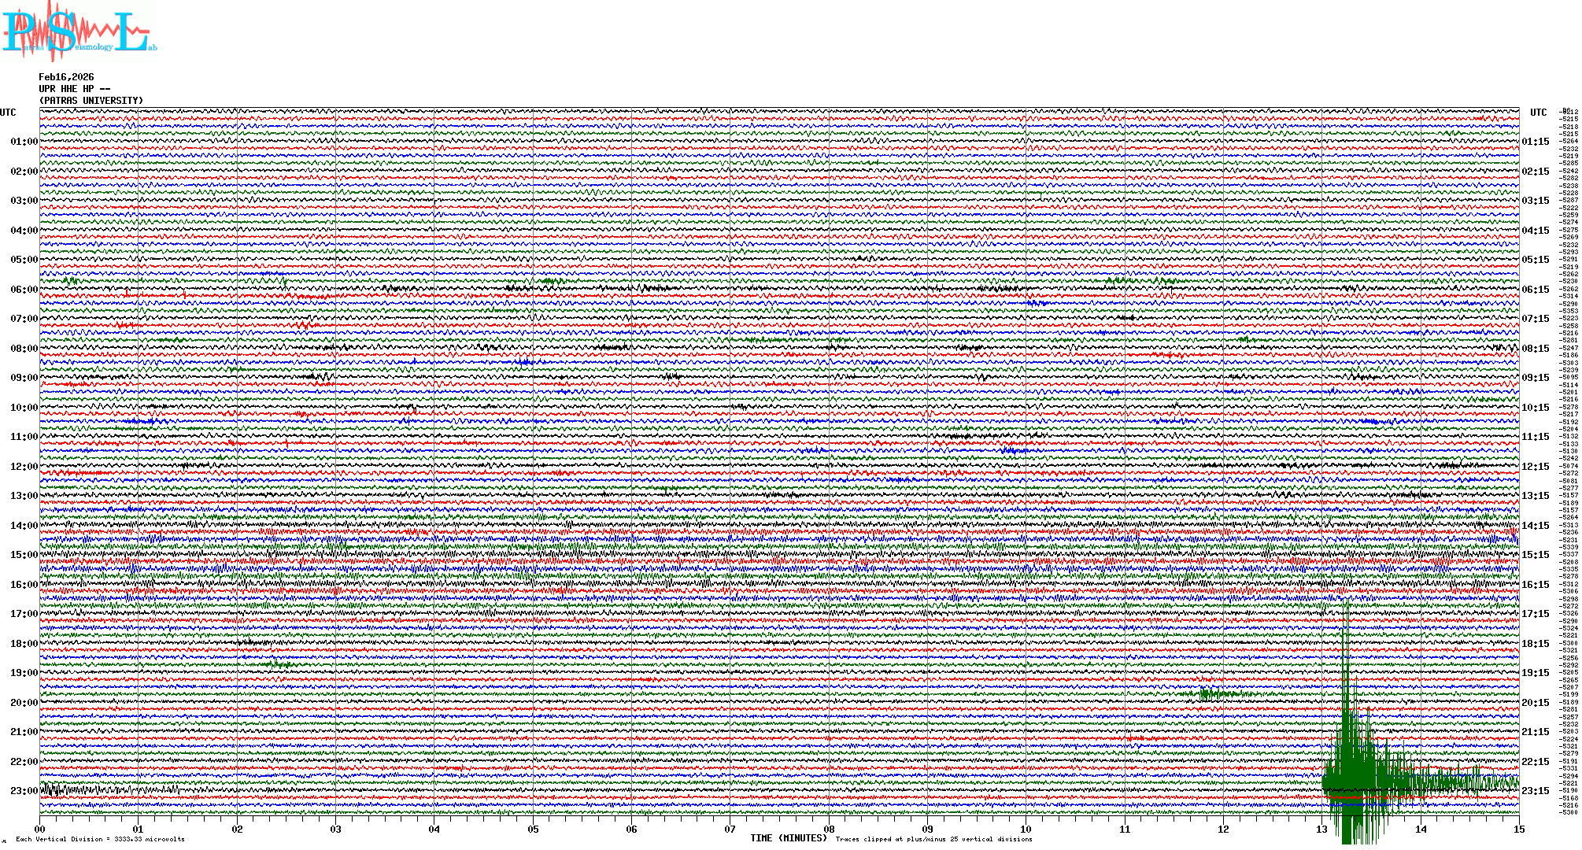Click the right UTC axis label
1582x850 pixels.
click(x=1538, y=113)
